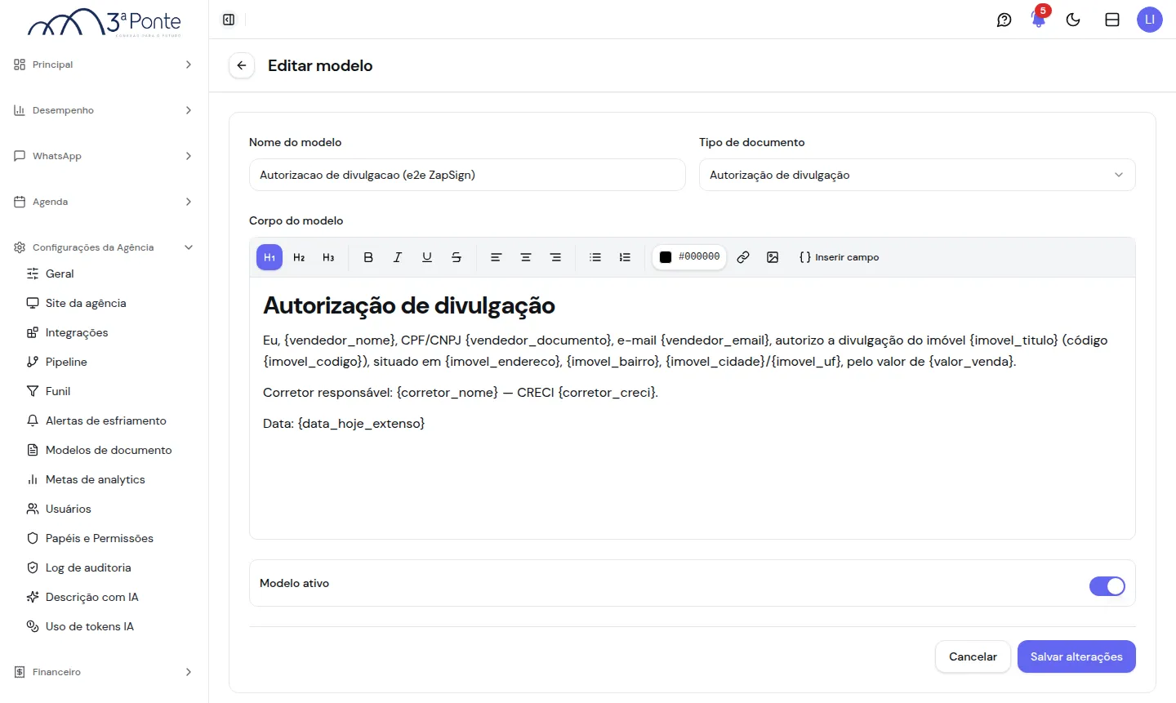Expand the Financeiro menu
Viewport: 1176px width, 703px height.
click(x=104, y=672)
